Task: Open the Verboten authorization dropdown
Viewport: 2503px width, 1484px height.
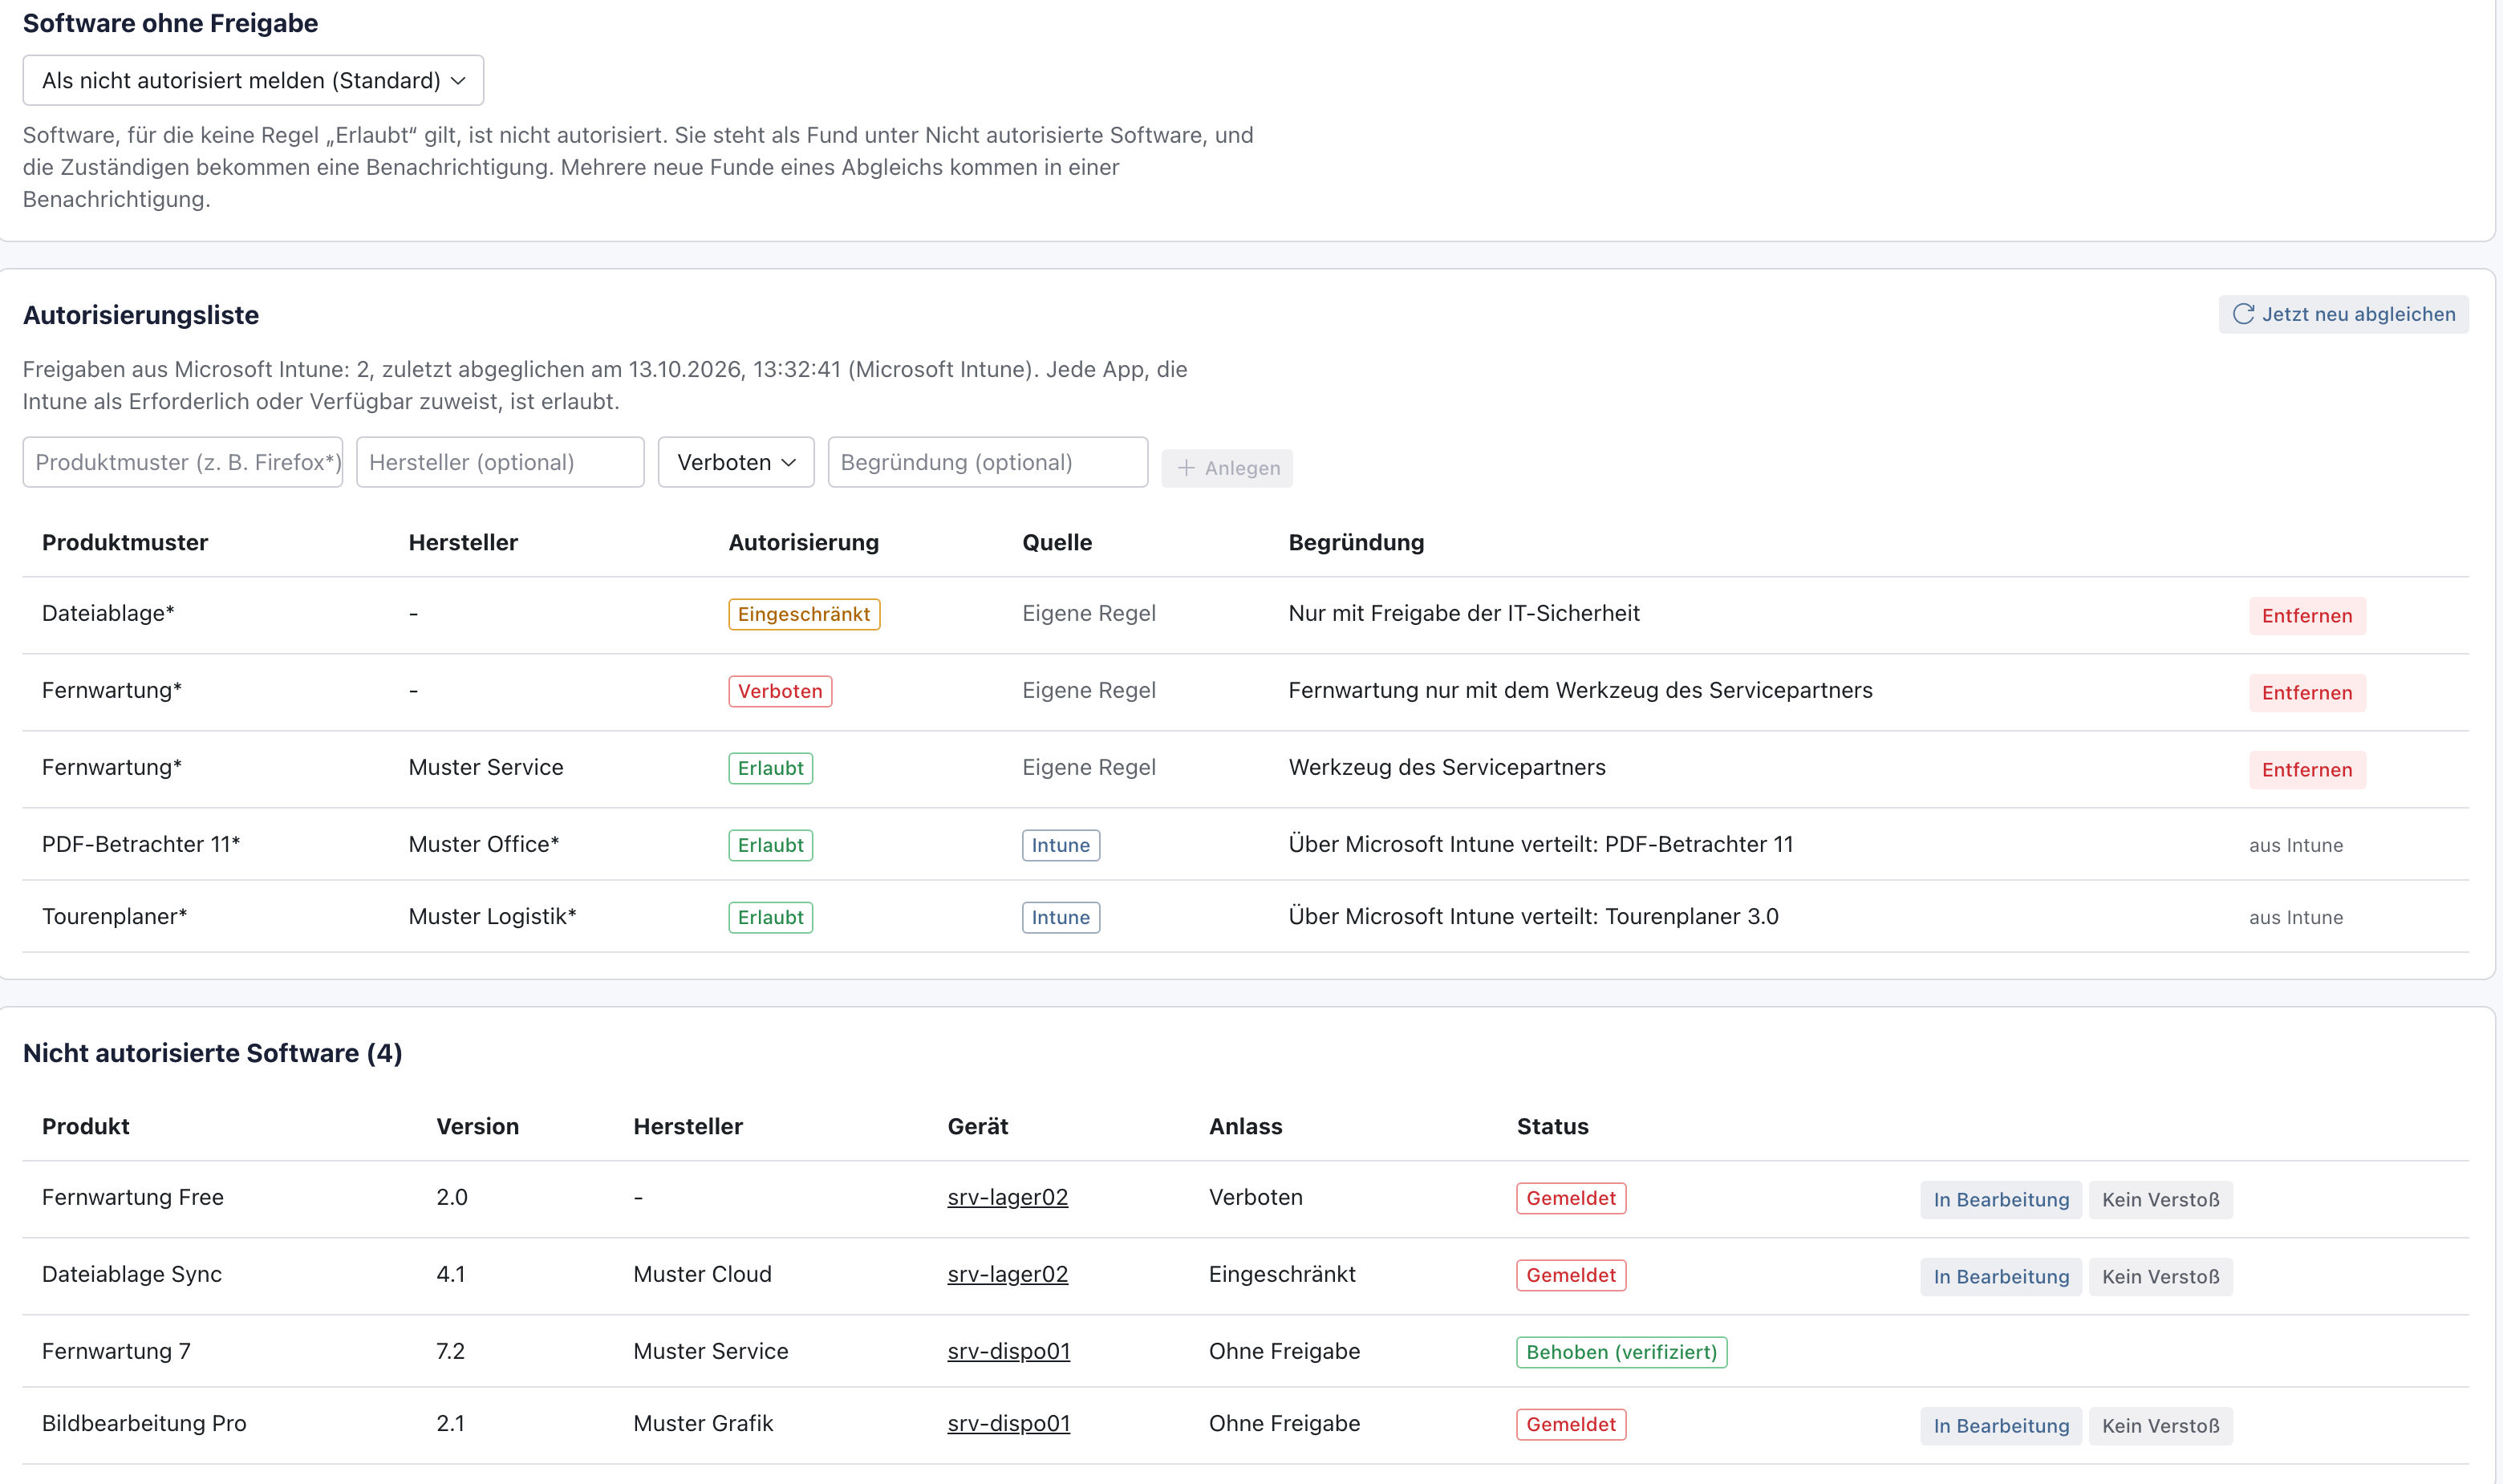Action: [x=736, y=462]
